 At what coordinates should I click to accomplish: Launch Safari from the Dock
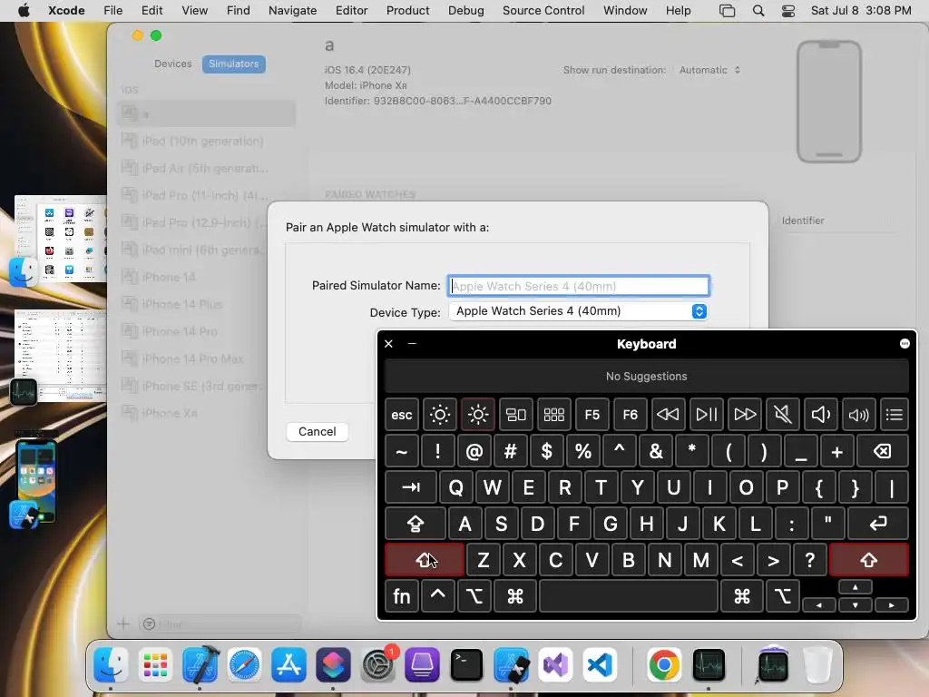click(x=244, y=665)
